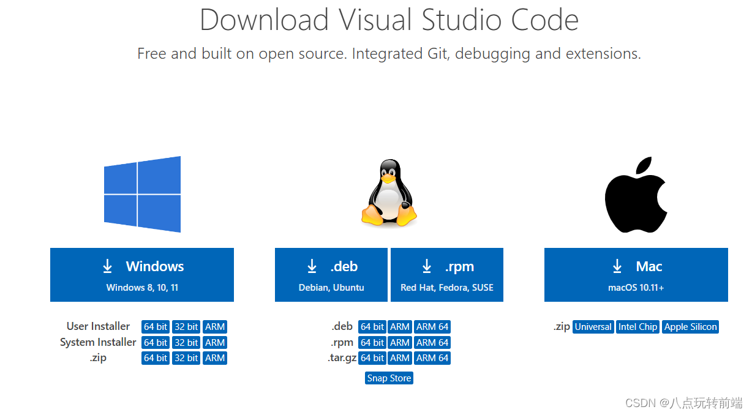Choose System Installer ARM
The width and height of the screenshot is (752, 415).
(215, 343)
